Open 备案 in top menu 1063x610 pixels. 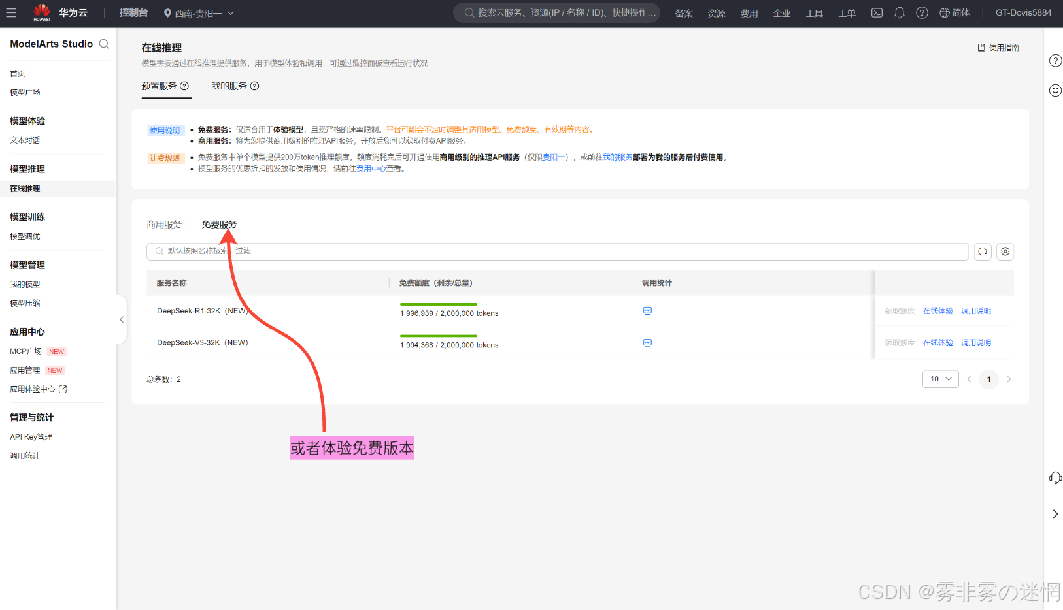tap(684, 13)
